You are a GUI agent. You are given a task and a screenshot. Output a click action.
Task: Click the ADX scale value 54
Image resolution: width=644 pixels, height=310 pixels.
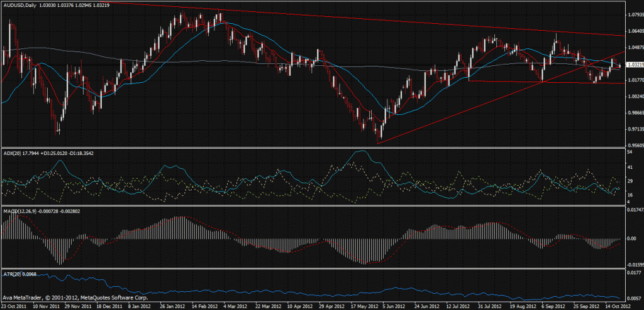coord(630,152)
